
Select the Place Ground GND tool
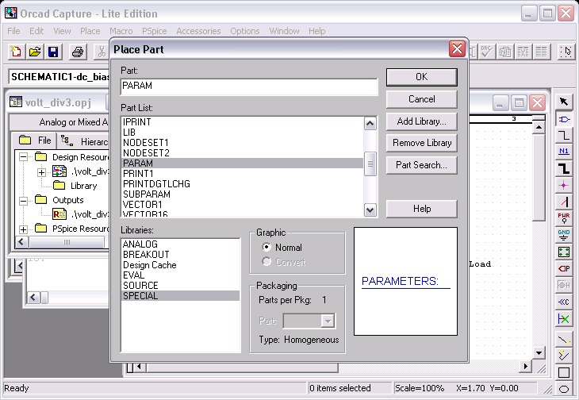(564, 235)
